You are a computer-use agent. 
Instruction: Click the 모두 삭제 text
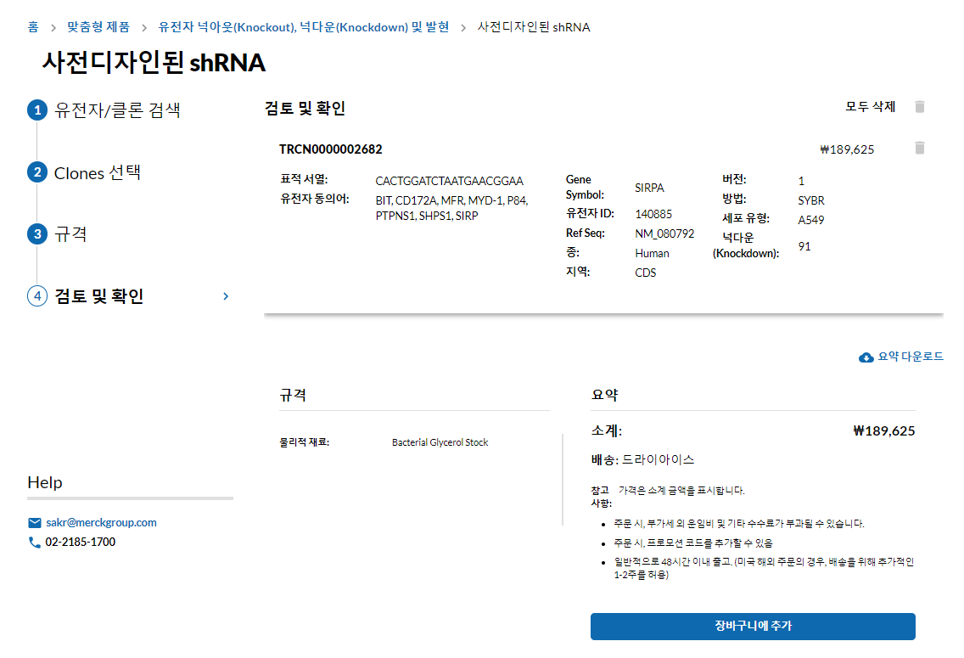[870, 107]
